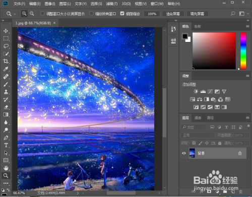Screen dimensions: 252x197
Task: Select the History Brush tool
Action: click(6, 100)
